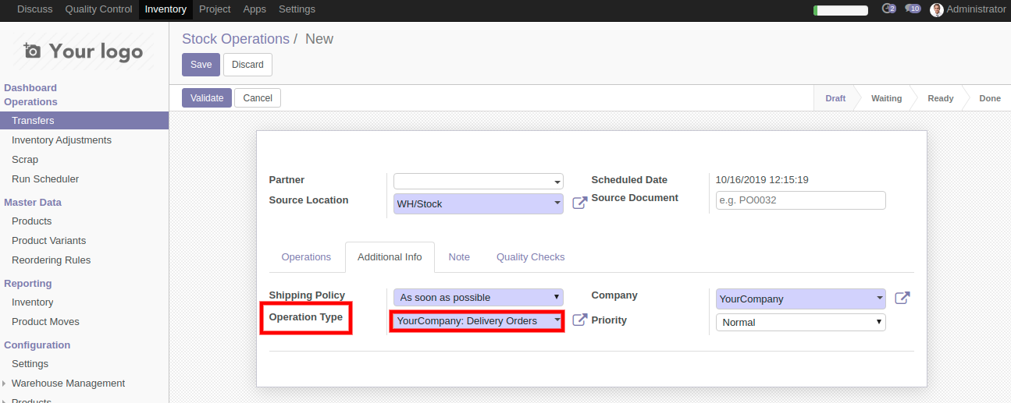Viewport: 1011px width, 403px height.
Task: Select the Waiting status stage
Action: 886,98
